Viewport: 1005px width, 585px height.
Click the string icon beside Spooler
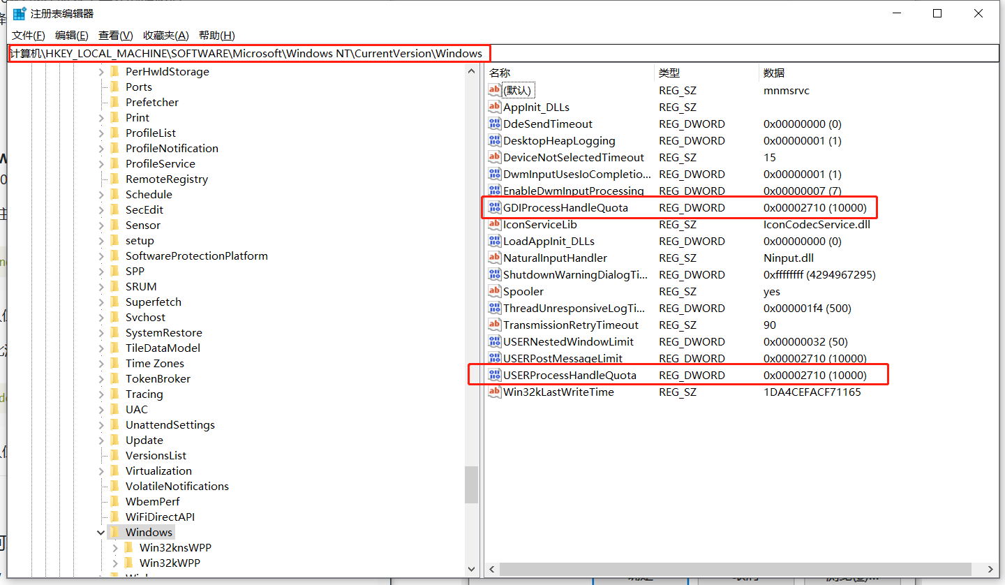pyautogui.click(x=493, y=291)
